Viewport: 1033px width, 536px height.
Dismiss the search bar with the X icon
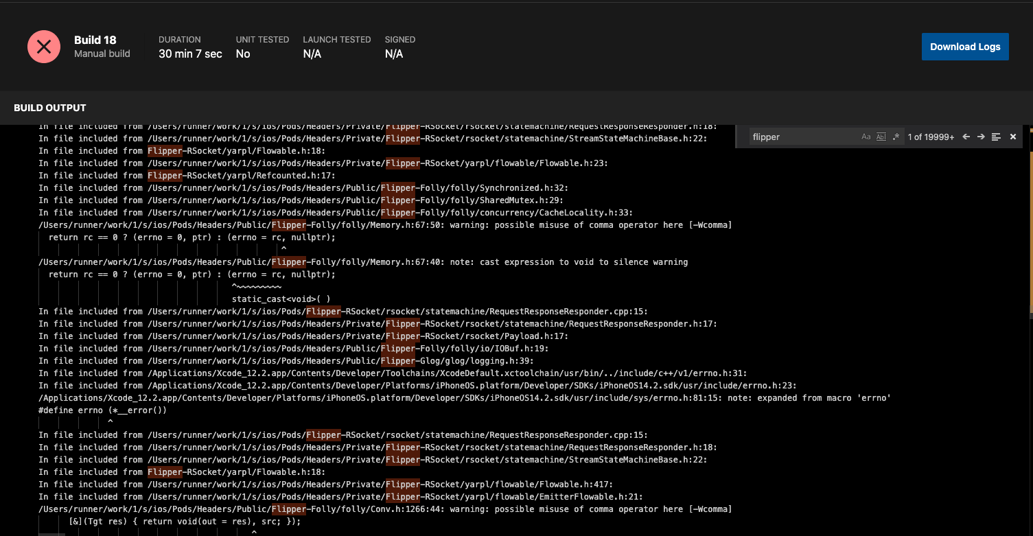point(1013,137)
